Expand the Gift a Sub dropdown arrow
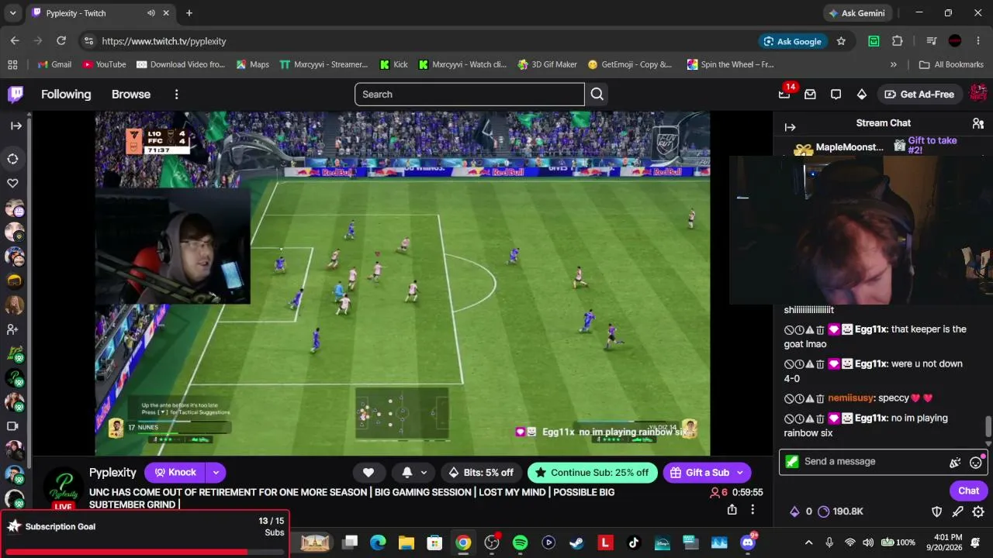Viewport: 993px width, 558px height. click(x=740, y=473)
